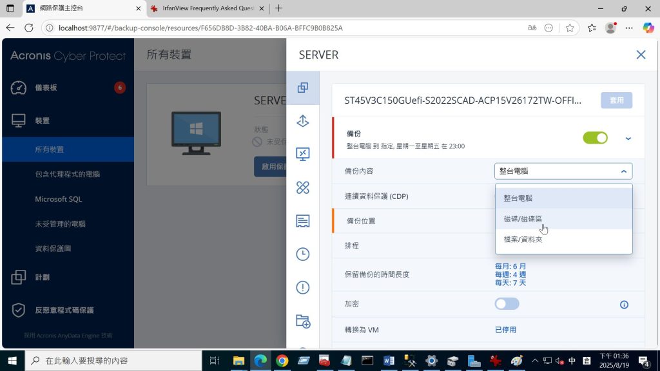The height and width of the screenshot is (371, 660).
Task: Open the protection plan icon in side panel
Action: (x=302, y=88)
